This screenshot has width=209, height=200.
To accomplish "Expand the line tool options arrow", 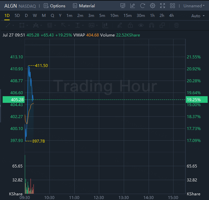I will [x=13, y=25].
